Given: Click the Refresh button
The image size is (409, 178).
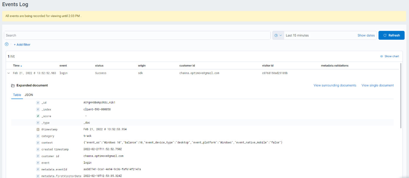Looking at the screenshot, I should click(391, 35).
